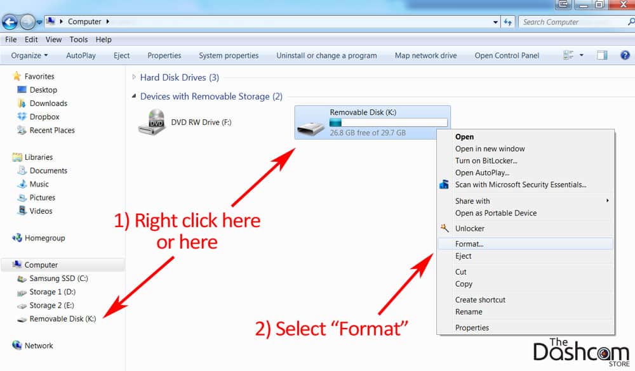The width and height of the screenshot is (635, 371).
Task: Open Network in the navigation pane
Action: pyautogui.click(x=38, y=346)
